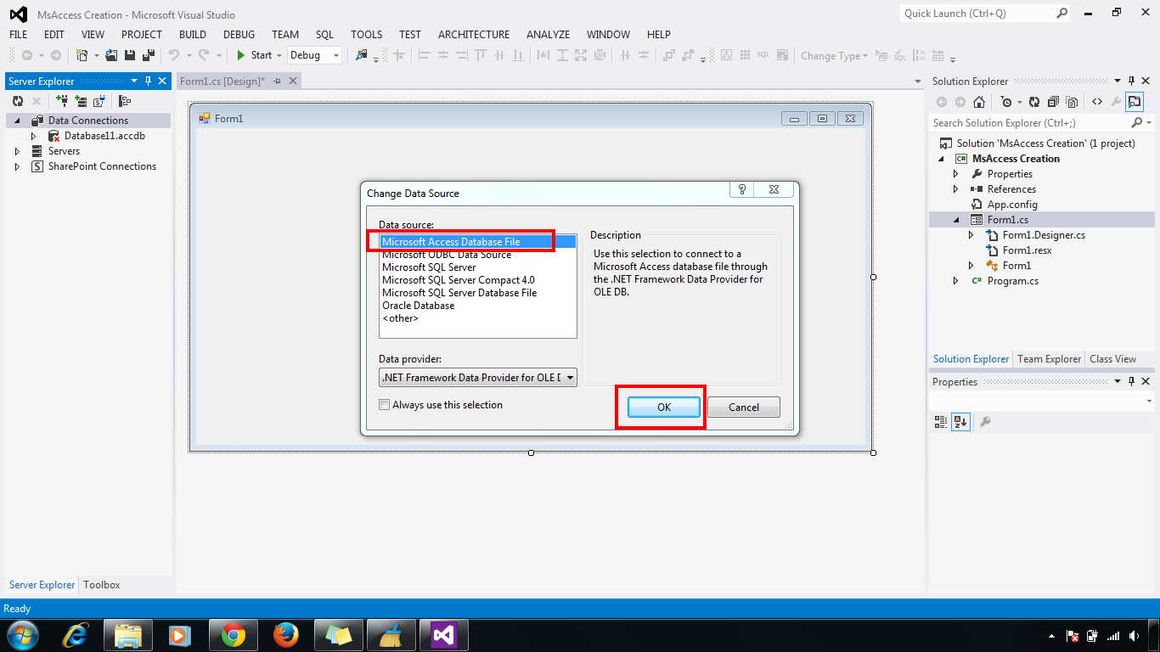Click the View Code icon
This screenshot has width=1160, height=652.
[1097, 103]
